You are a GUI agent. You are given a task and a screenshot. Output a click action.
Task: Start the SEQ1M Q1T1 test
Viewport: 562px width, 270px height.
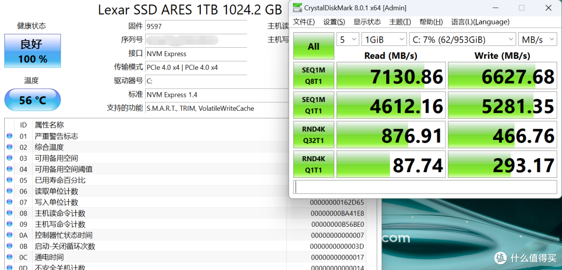314,105
